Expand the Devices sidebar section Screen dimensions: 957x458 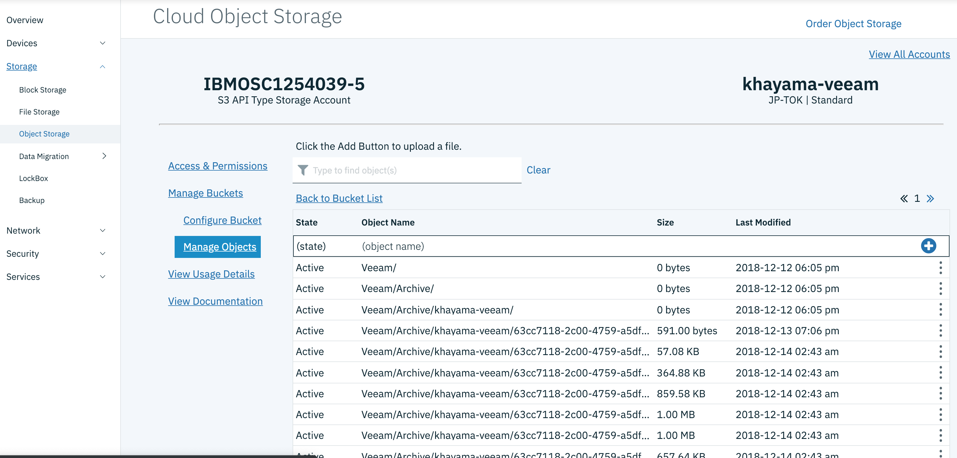(x=103, y=43)
